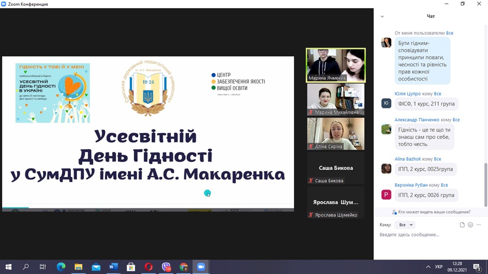Open the chat more options ellipsis
Image resolution: width=488 pixels, height=274 pixels.
tap(479, 225)
